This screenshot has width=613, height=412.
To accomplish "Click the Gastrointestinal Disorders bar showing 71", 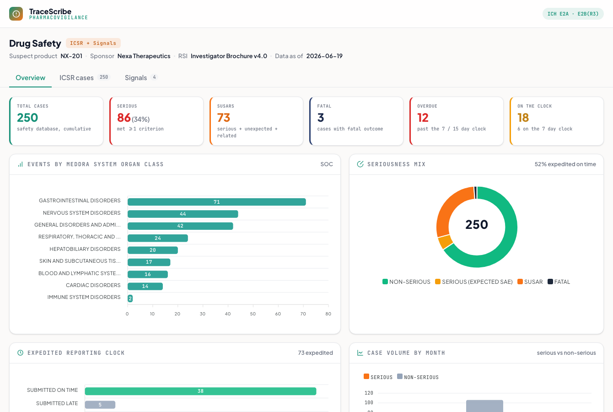I will point(217,202).
